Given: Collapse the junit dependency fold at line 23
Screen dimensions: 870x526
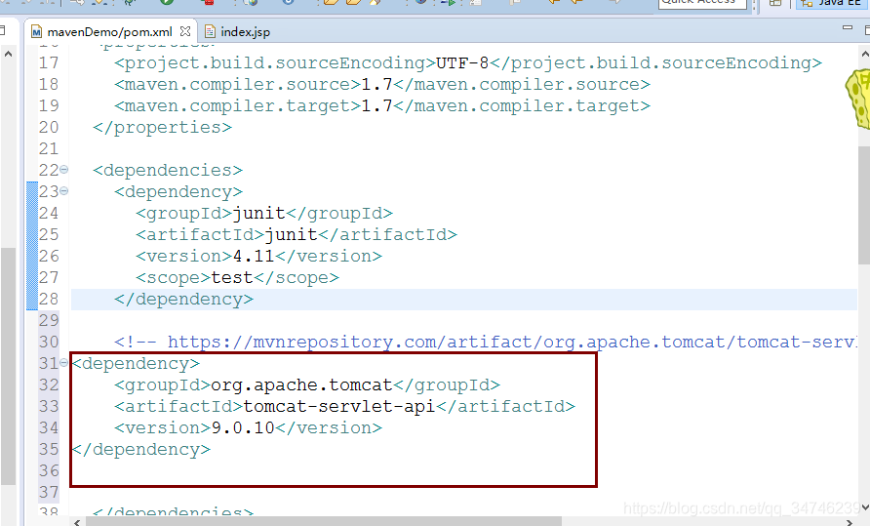Looking at the screenshot, I should 63,191.
